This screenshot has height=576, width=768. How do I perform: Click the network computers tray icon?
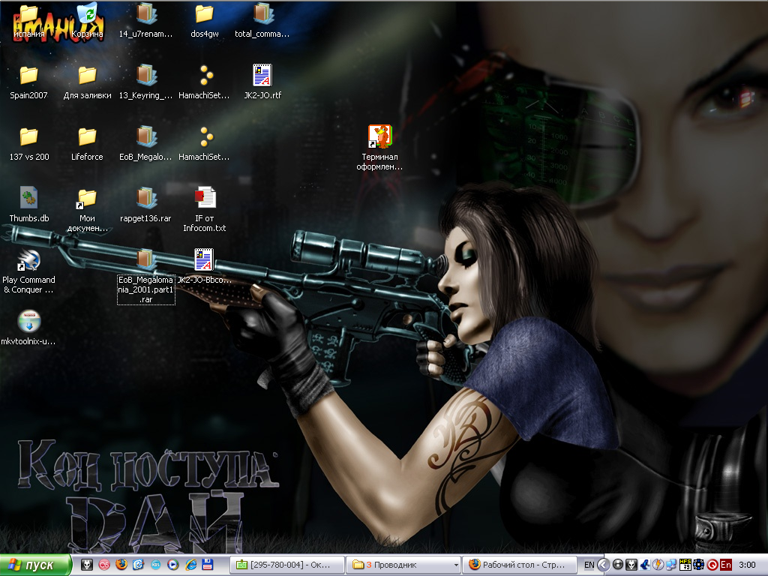tap(671, 565)
